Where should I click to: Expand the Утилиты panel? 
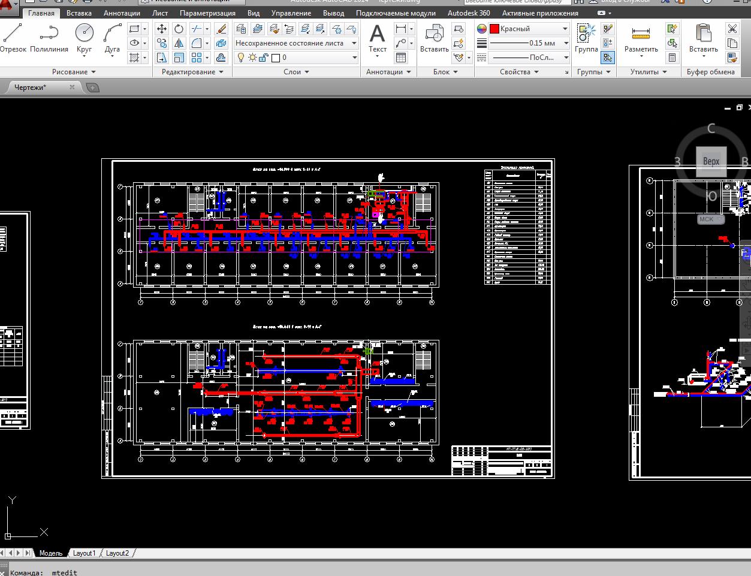[x=649, y=72]
